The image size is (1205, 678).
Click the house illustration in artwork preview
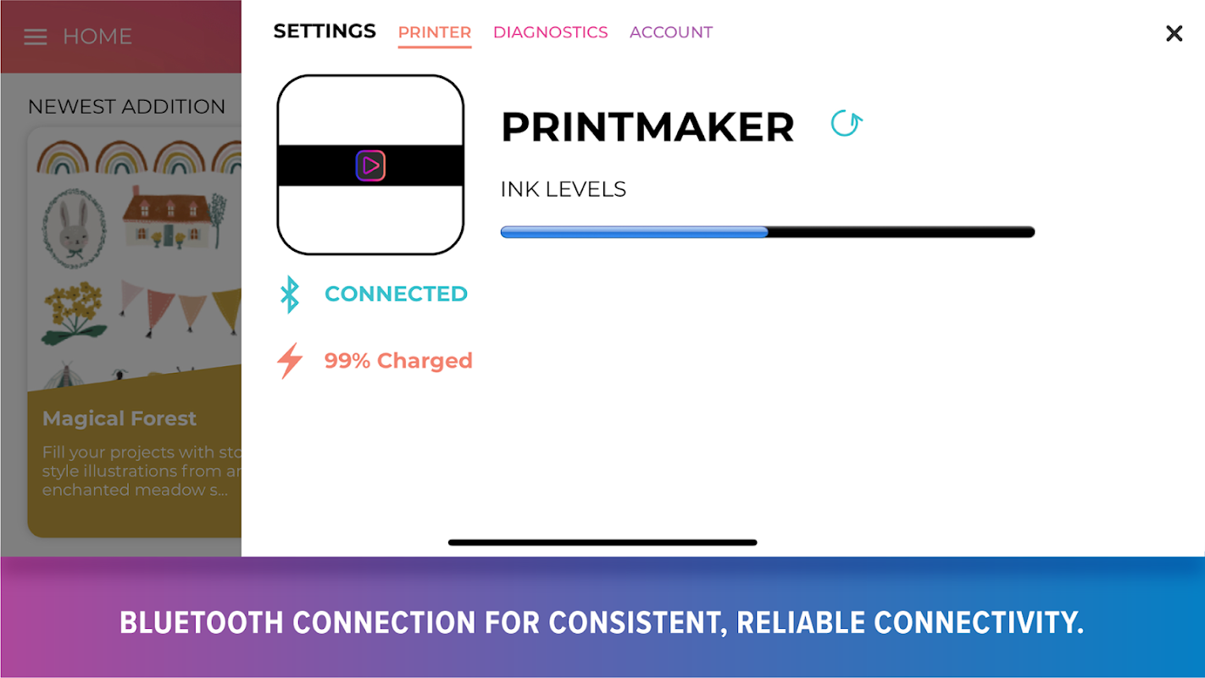coord(165,218)
